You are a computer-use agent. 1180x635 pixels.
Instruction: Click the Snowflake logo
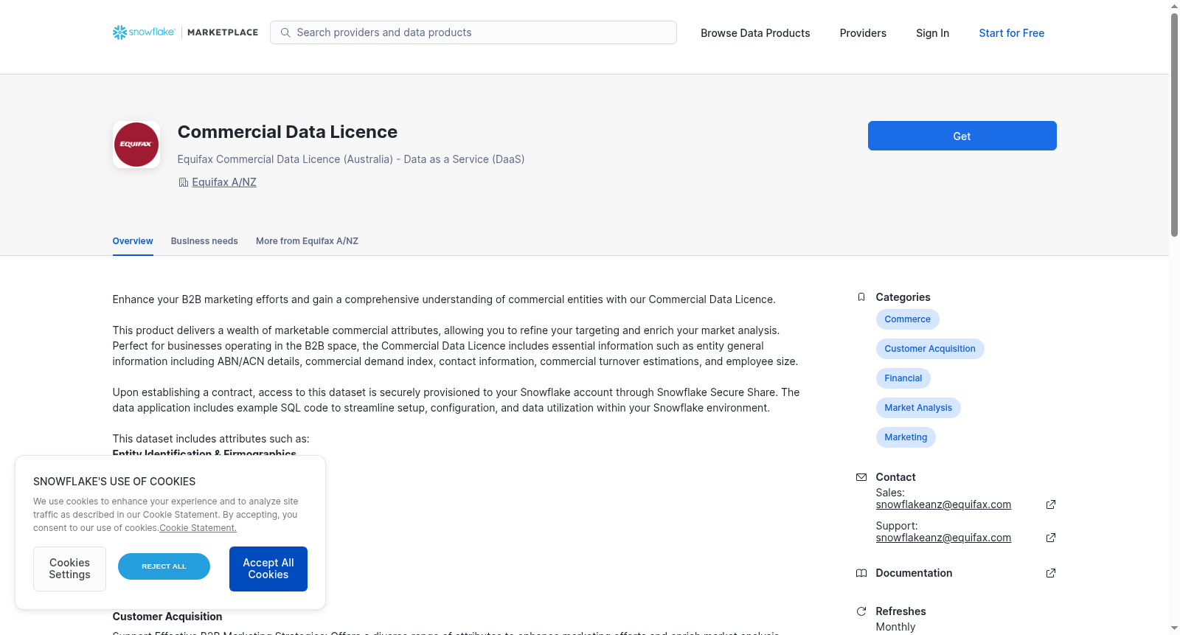pos(144,32)
